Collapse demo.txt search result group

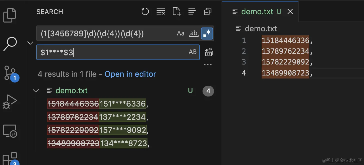(x=36, y=91)
